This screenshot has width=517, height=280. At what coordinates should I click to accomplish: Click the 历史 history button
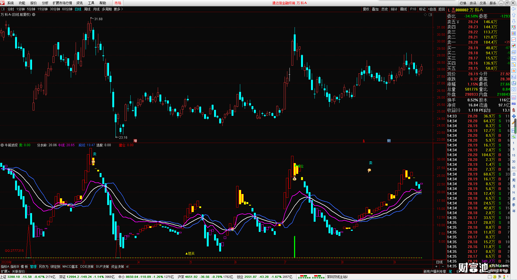pyautogui.click(x=385, y=9)
